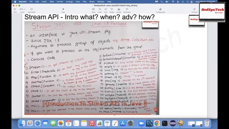Open the Apple menu

pos(15,1)
